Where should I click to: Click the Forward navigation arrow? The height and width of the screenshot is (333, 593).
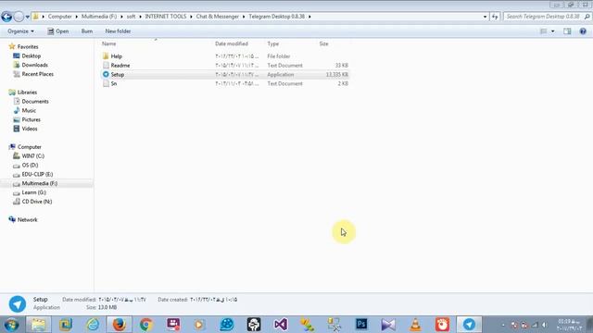(19, 17)
